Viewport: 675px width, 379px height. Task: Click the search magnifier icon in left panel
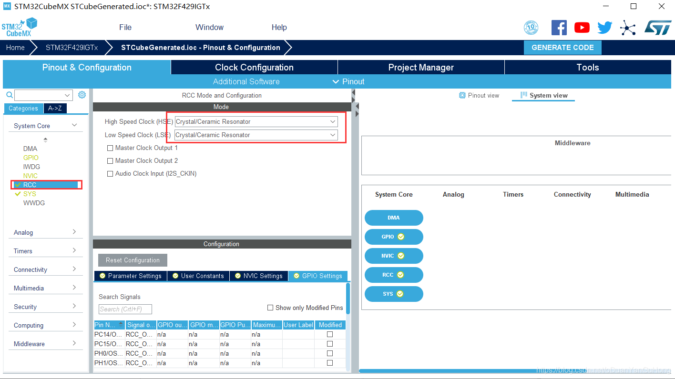click(x=9, y=95)
